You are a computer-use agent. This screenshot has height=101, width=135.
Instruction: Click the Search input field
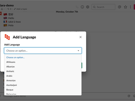click(103, 7)
